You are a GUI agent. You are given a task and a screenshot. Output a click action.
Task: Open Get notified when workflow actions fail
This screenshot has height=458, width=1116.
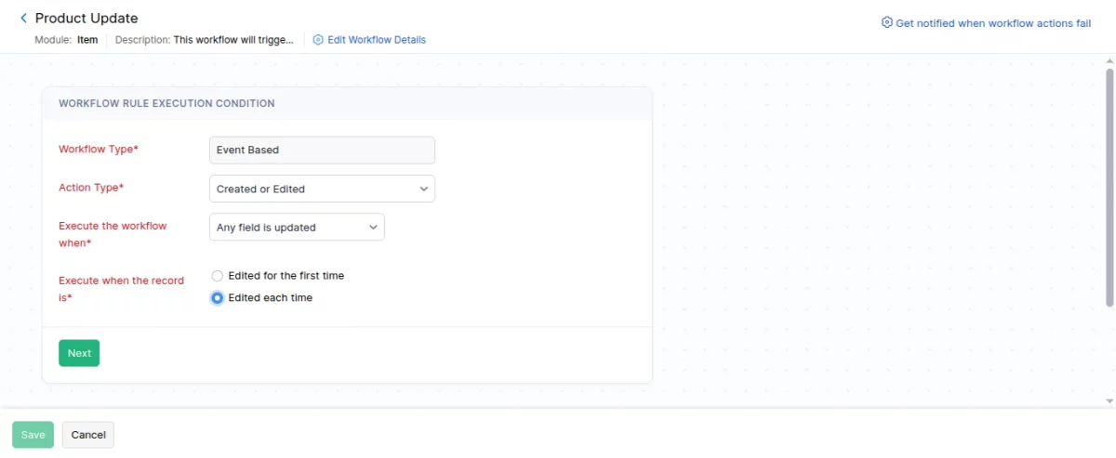click(993, 23)
